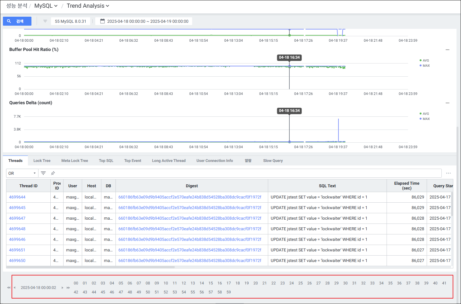The width and height of the screenshot is (461, 304).
Task: Click the blue search button with magnifier
Action: click(x=17, y=21)
